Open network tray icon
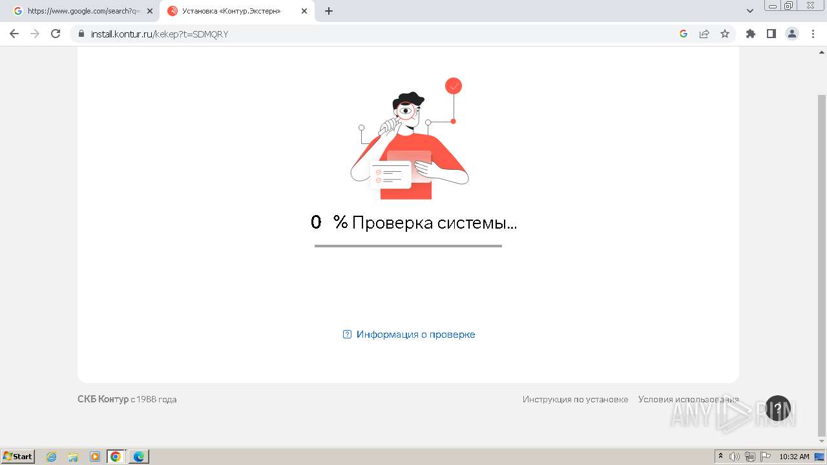The image size is (827, 465). (750, 457)
